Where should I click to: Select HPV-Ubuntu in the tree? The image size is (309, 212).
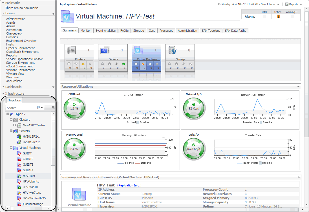[31, 182]
